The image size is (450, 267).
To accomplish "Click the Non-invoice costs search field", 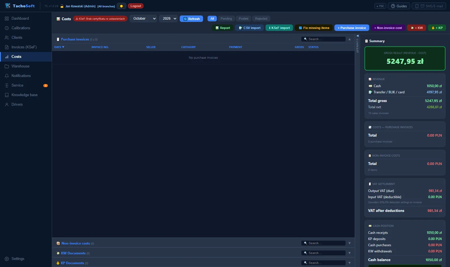I will click(x=323, y=243).
